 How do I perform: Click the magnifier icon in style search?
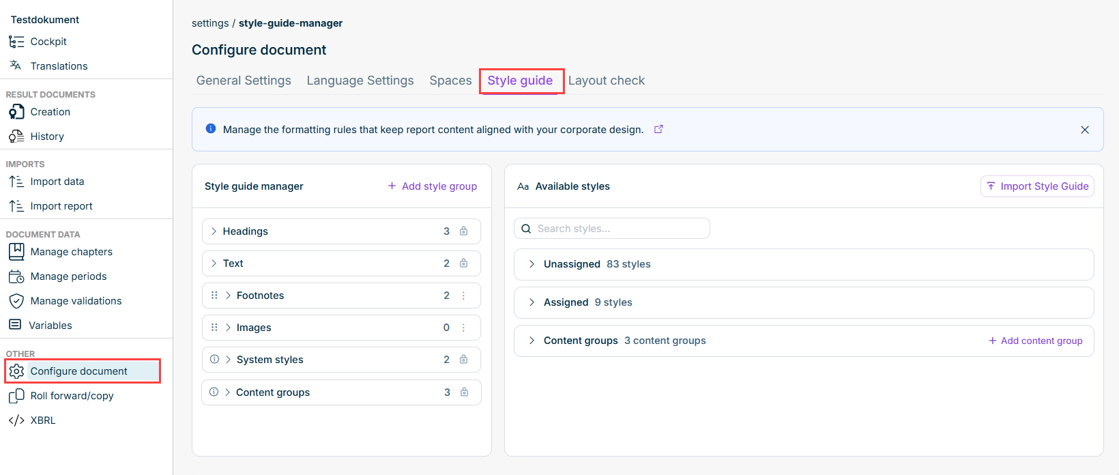[x=526, y=229]
